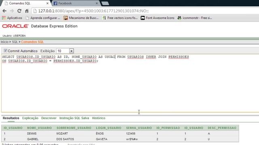Select the DENNIS name cell
This screenshot has height=145, width=259.
32,133
